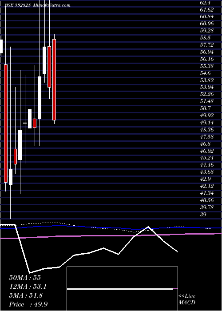Image resolution: width=222 pixels, height=311 pixels.
Task: Click the 62.4 price axis label
Action: point(205,2)
